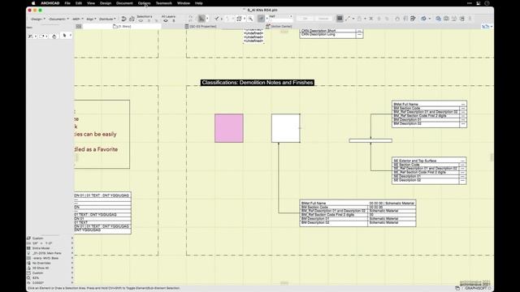Click the 'SE Exterior and Top Surface' table row
The image size is (520, 292).
pos(429,161)
